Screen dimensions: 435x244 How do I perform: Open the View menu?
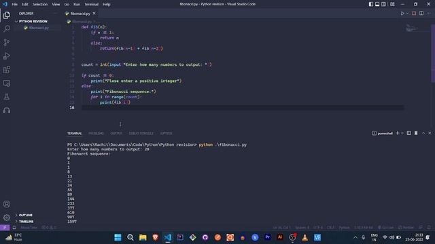pos(56,4)
